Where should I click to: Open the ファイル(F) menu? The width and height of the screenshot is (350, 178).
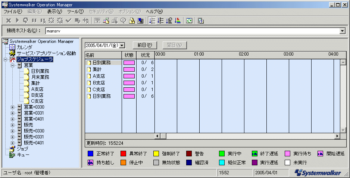[13, 12]
